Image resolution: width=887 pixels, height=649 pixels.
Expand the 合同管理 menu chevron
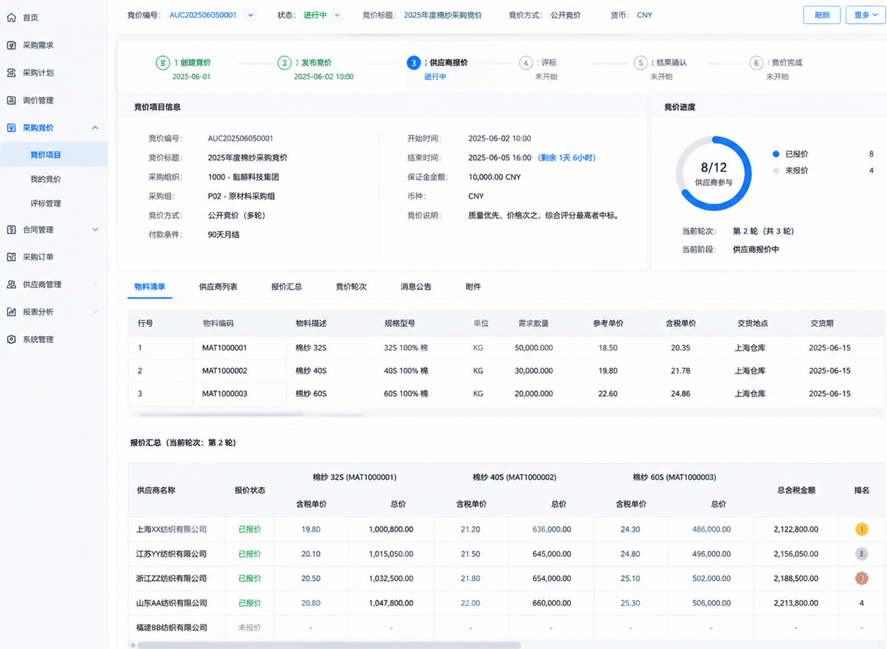(95, 229)
